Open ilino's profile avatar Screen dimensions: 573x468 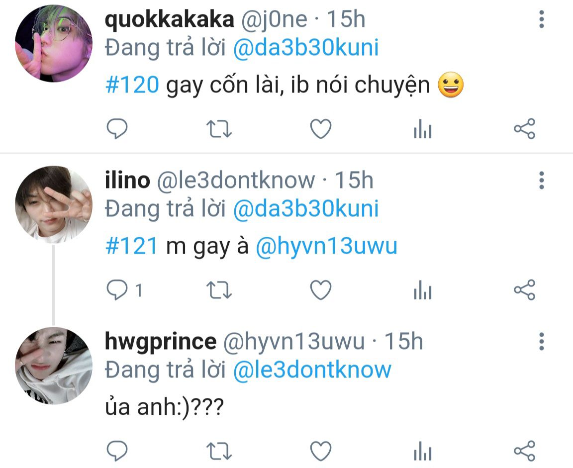click(x=54, y=204)
